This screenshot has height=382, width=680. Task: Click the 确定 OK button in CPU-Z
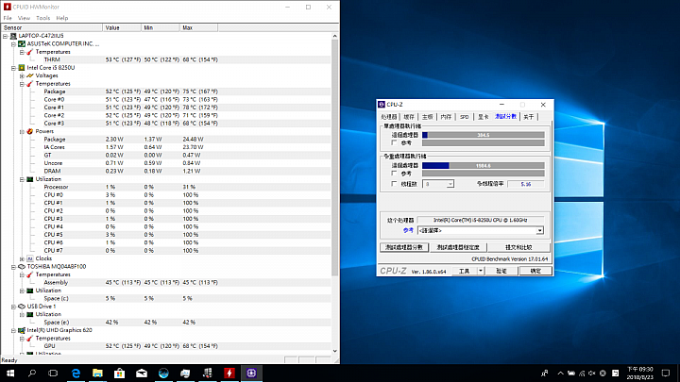(535, 271)
